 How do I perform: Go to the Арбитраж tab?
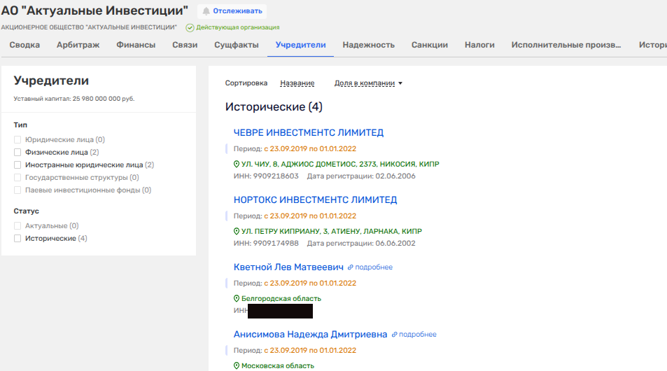(78, 45)
